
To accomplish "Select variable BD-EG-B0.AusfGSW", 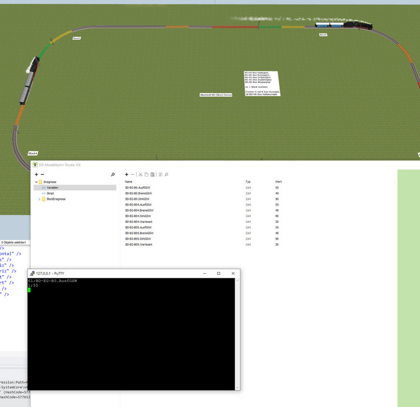I will point(138,188).
